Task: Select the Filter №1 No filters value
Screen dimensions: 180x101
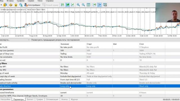Action: pos(73,67)
